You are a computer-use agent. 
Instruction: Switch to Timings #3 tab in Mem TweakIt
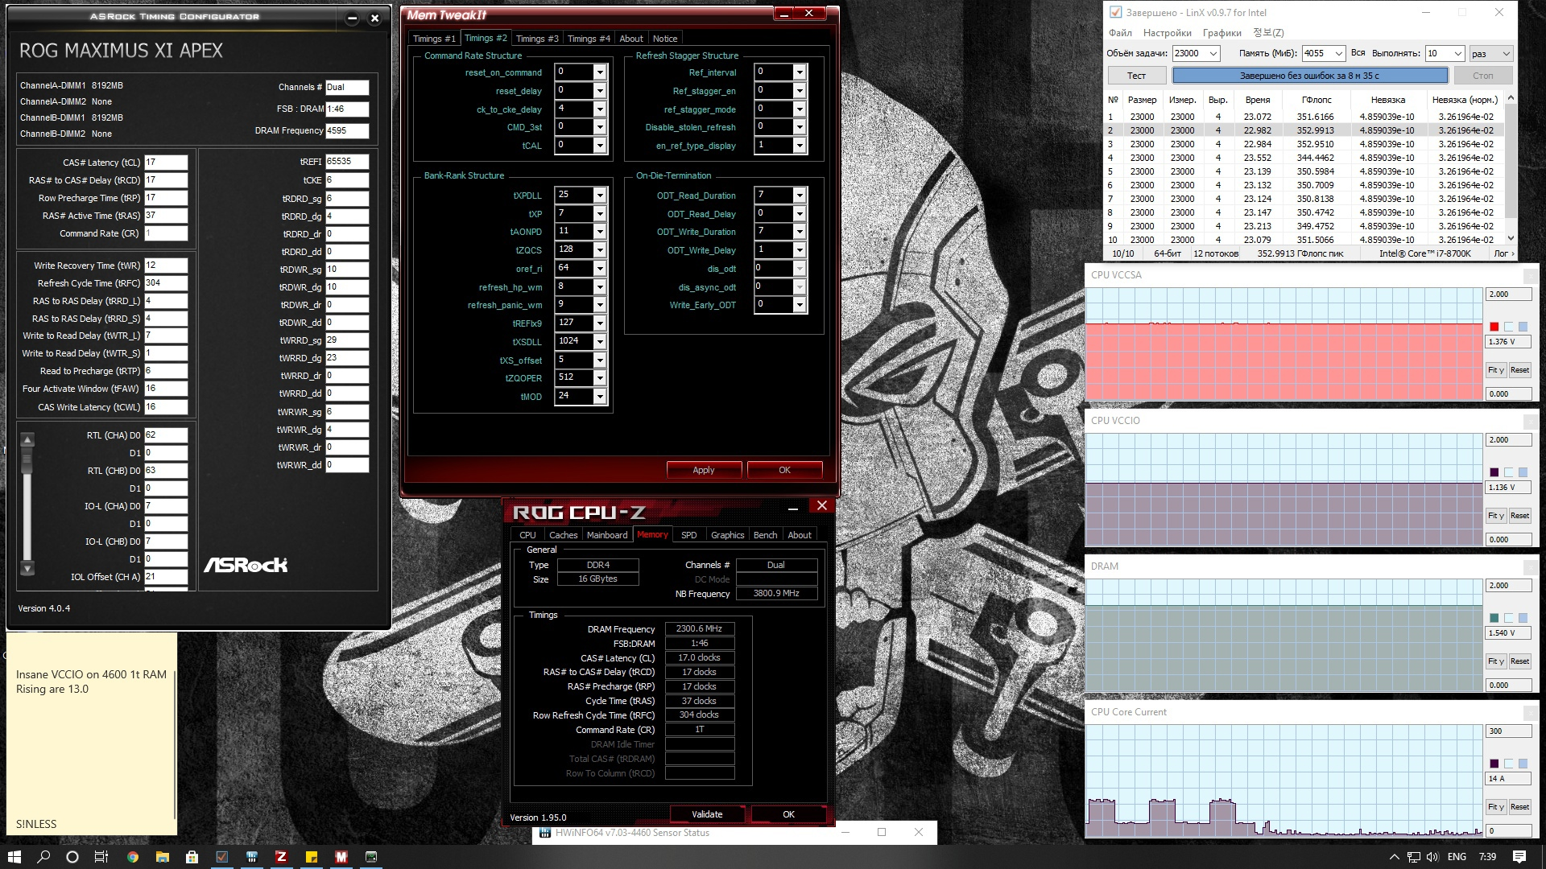coord(536,39)
